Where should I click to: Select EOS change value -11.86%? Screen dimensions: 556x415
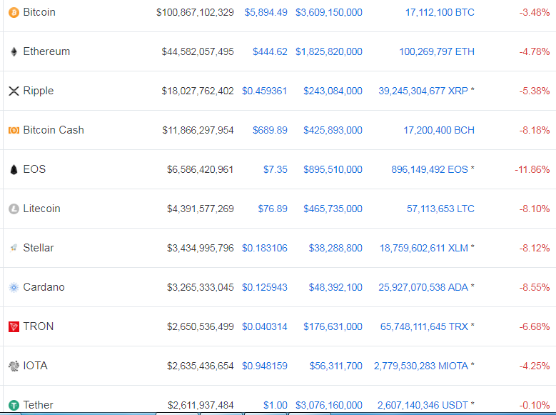pos(532,169)
